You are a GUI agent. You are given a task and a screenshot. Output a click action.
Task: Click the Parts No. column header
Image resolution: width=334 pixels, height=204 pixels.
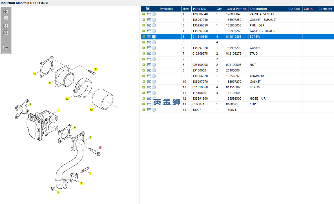click(x=203, y=9)
